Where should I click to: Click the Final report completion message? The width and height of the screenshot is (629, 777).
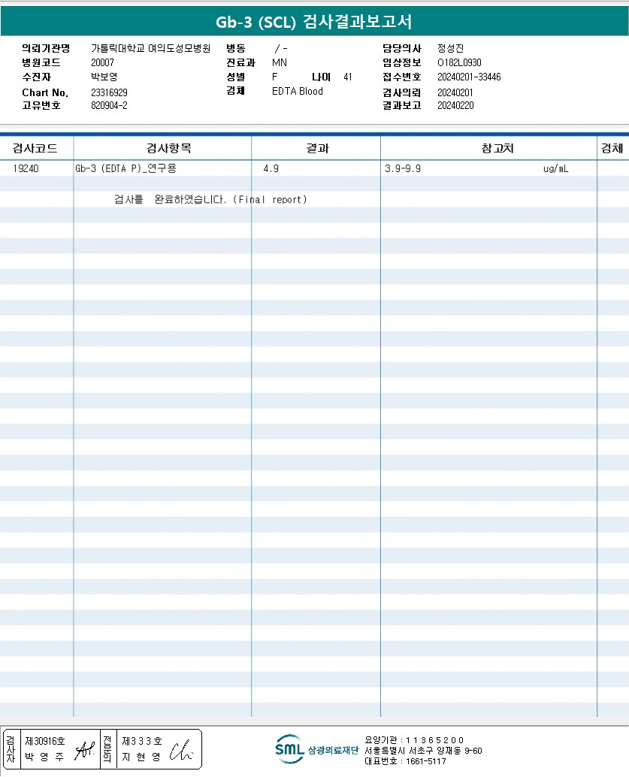(x=210, y=200)
